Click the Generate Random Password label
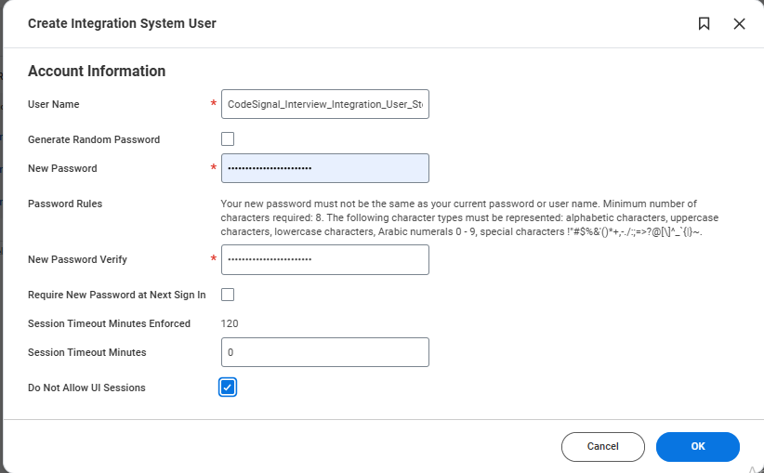The height and width of the screenshot is (473, 764). [x=94, y=139]
